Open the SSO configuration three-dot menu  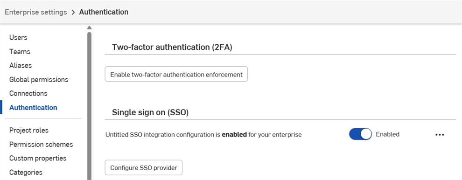pos(440,135)
